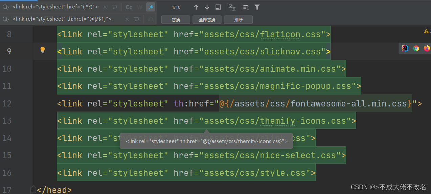Click the intention light bulb on line 9
Screen dimensions: 431x194
43,50
